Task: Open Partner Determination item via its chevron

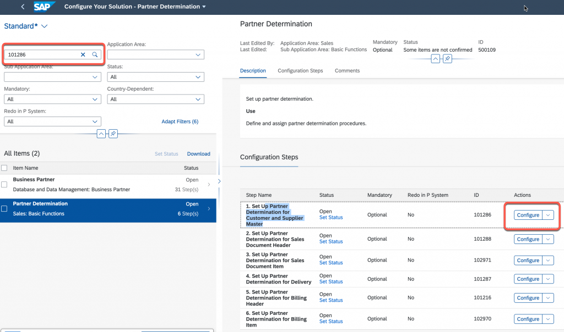Action: (x=209, y=208)
